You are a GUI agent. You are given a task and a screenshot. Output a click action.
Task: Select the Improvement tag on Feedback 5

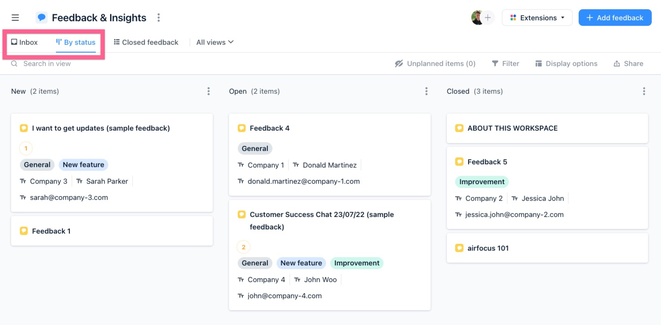pyautogui.click(x=482, y=182)
